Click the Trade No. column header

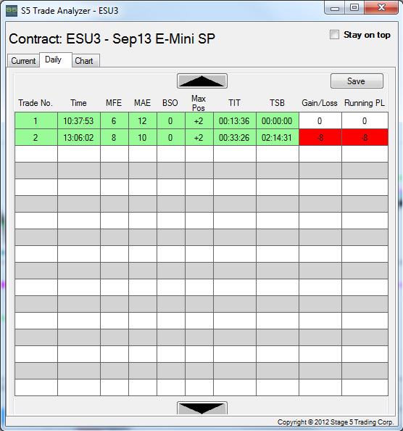pos(36,103)
